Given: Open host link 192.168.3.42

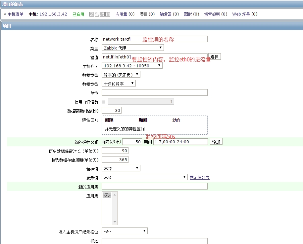Looking at the screenshot, I should [x=53, y=14].
